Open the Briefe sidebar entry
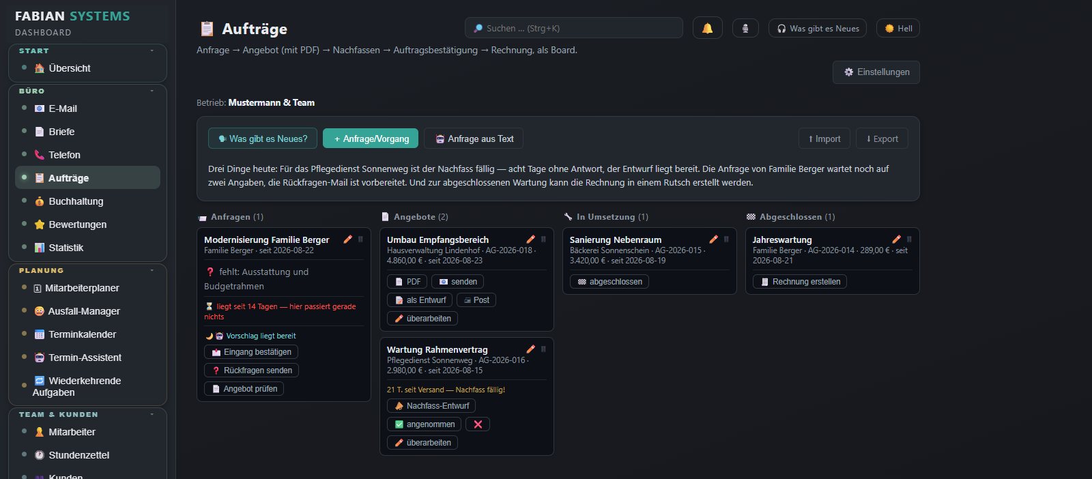 [x=87, y=132]
